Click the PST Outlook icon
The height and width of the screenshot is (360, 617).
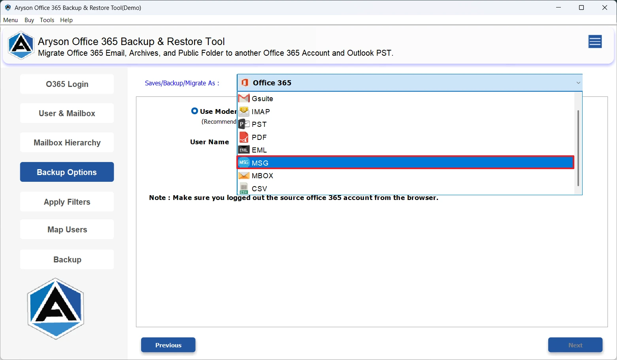pyautogui.click(x=244, y=124)
